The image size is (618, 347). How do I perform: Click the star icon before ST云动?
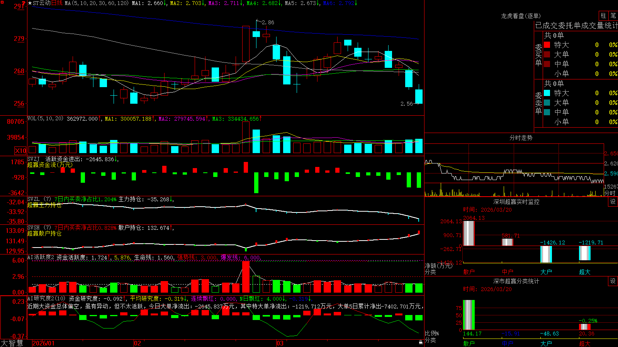click(x=30, y=3)
